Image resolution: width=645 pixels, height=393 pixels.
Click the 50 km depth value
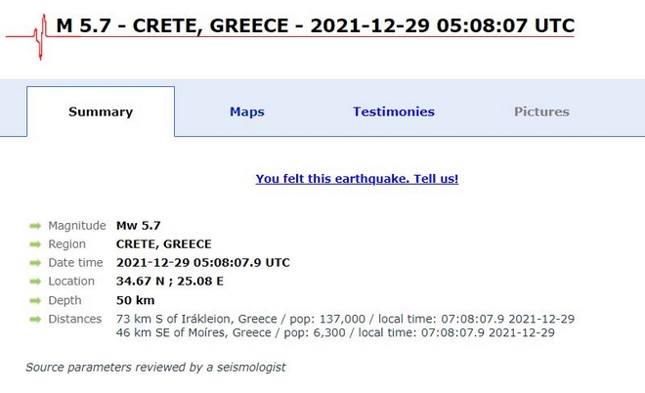click(135, 300)
